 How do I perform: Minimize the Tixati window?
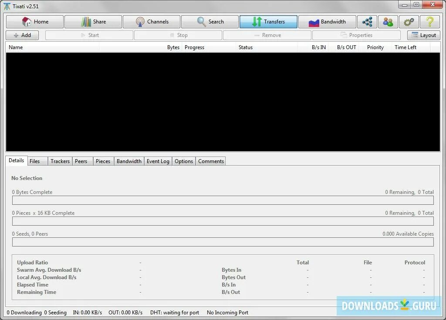coord(405,4)
